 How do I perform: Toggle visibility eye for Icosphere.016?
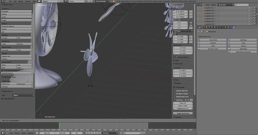[249, 19]
